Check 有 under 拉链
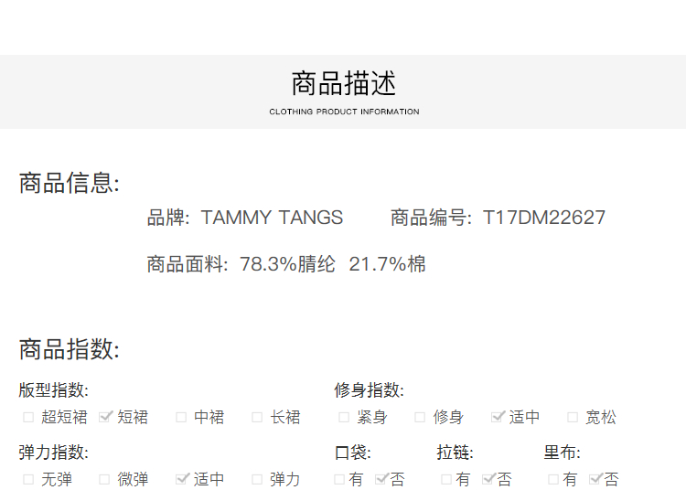Viewport: 686px width, 490px height. click(x=446, y=479)
